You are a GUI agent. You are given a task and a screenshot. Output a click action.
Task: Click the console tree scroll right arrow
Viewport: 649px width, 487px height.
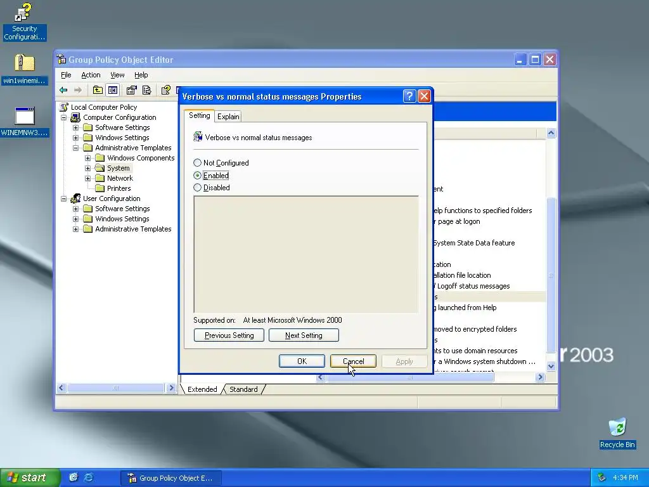click(171, 387)
